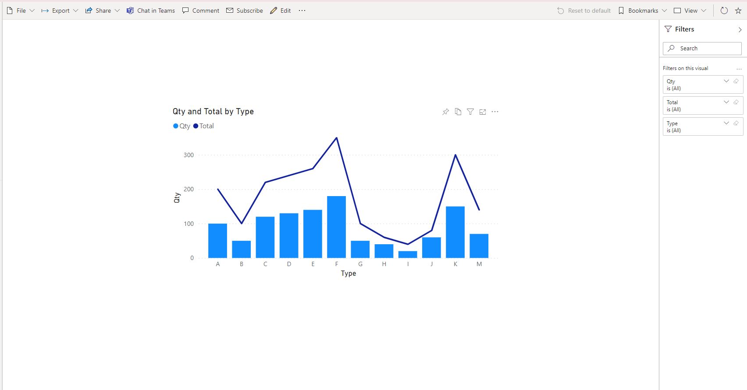This screenshot has width=747, height=390.
Task: Copy the visual as image
Action: [x=458, y=112]
